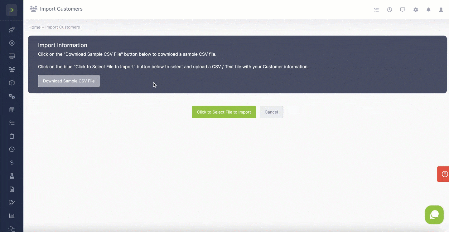Screen dimensions: 449x232
Task: Expand the sidebar with the double-chevron icon
Action: [12, 10]
